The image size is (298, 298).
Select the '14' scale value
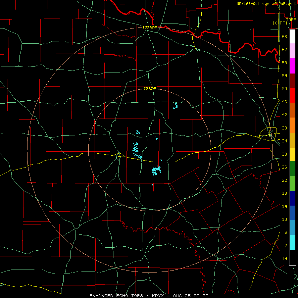click(x=284, y=206)
